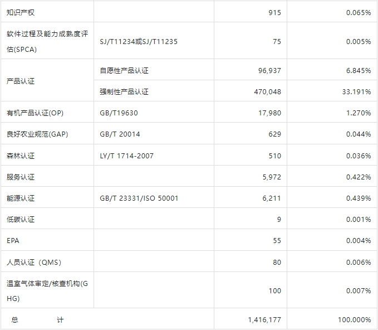Click the percentage 0.439%

pos(359,198)
